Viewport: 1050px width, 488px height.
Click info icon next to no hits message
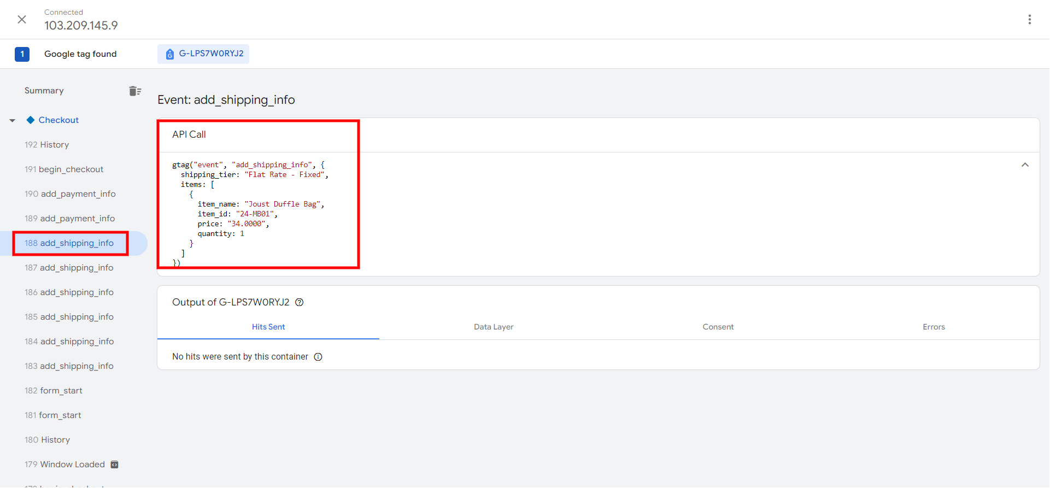click(x=318, y=357)
